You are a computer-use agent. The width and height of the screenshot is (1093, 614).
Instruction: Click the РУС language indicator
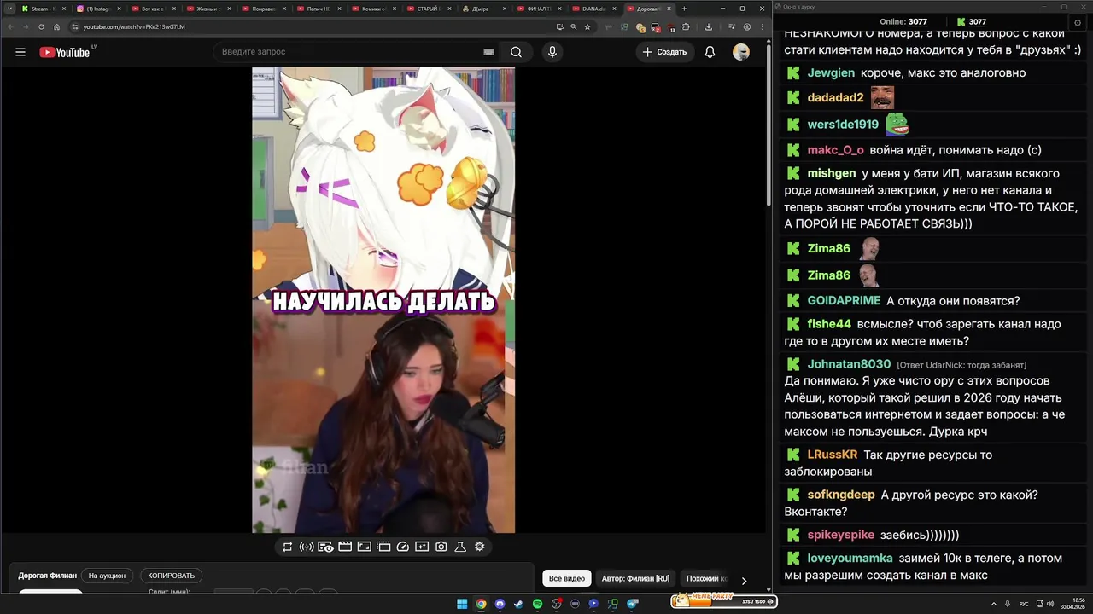pyautogui.click(x=1024, y=604)
